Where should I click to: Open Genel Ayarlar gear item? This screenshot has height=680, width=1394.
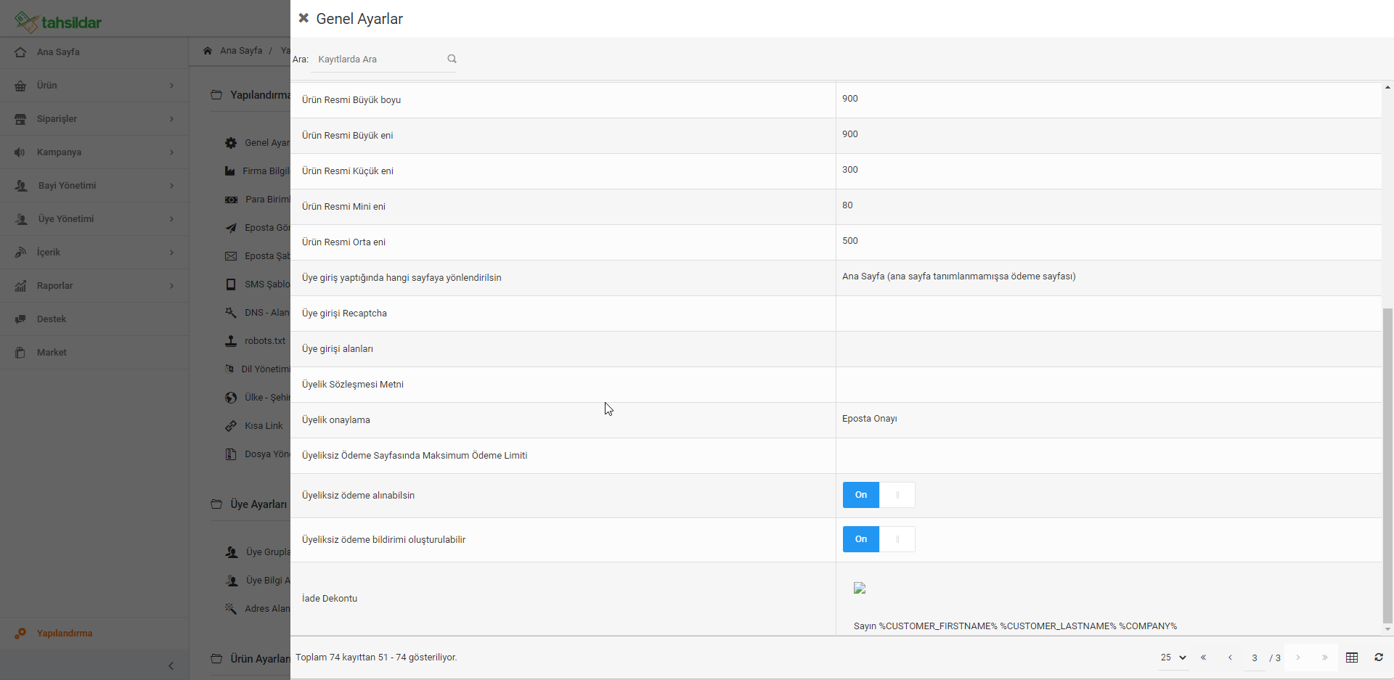258,143
